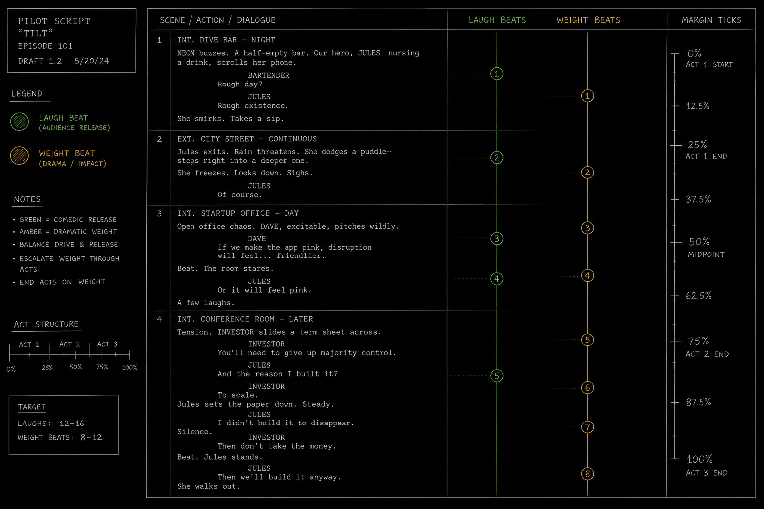Select weight beat marker 5
This screenshot has width=764, height=509.
587,340
